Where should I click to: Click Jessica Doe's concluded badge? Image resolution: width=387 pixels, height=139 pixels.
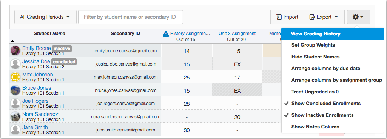pos(64,62)
